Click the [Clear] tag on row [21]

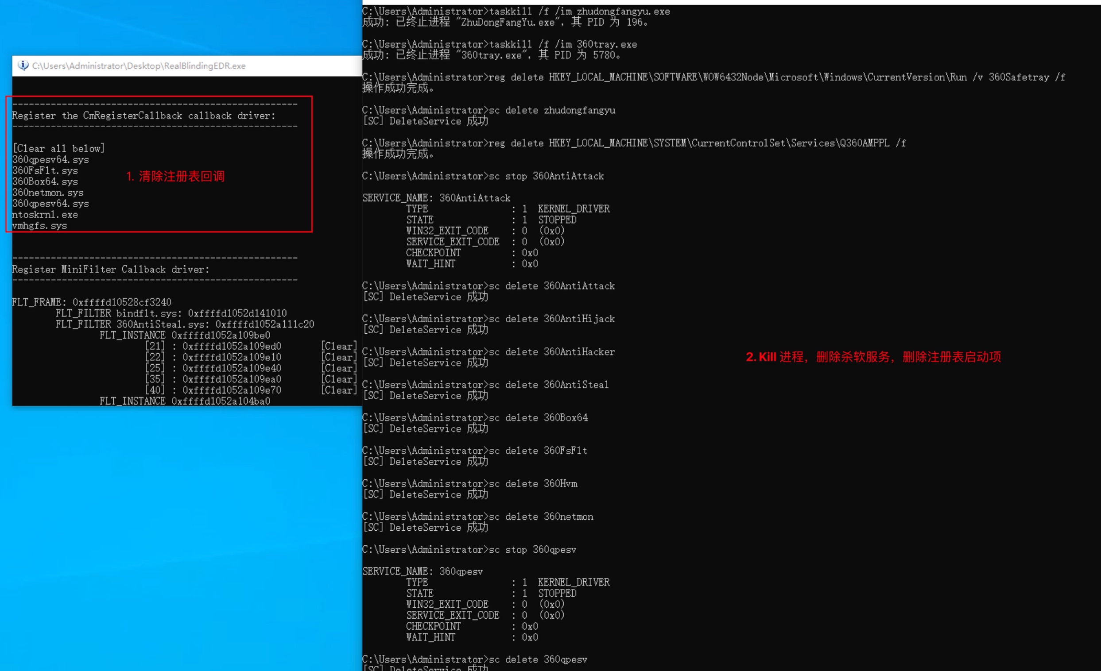(339, 347)
